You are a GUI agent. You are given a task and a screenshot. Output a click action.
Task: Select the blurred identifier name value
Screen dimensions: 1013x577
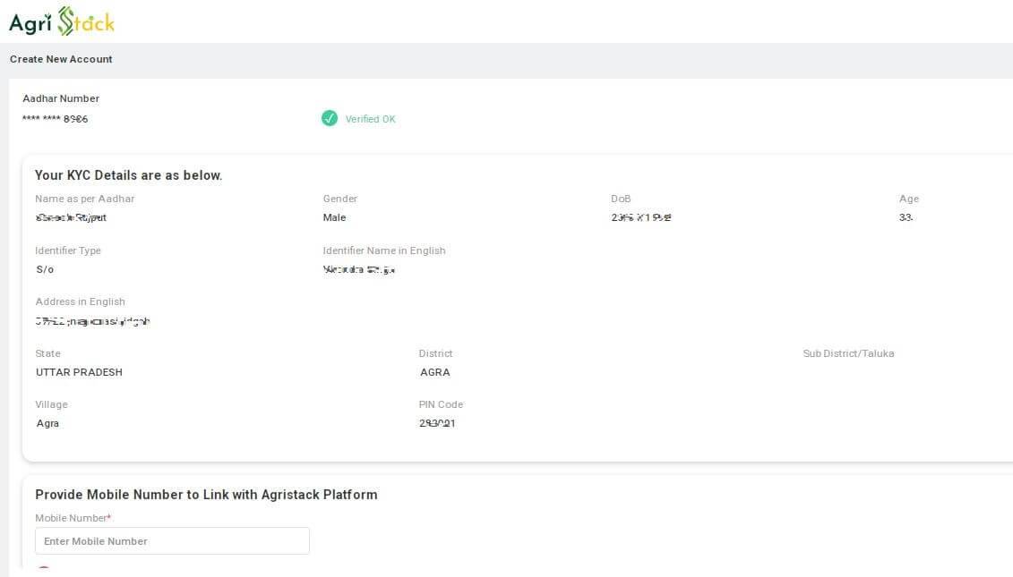[358, 269]
